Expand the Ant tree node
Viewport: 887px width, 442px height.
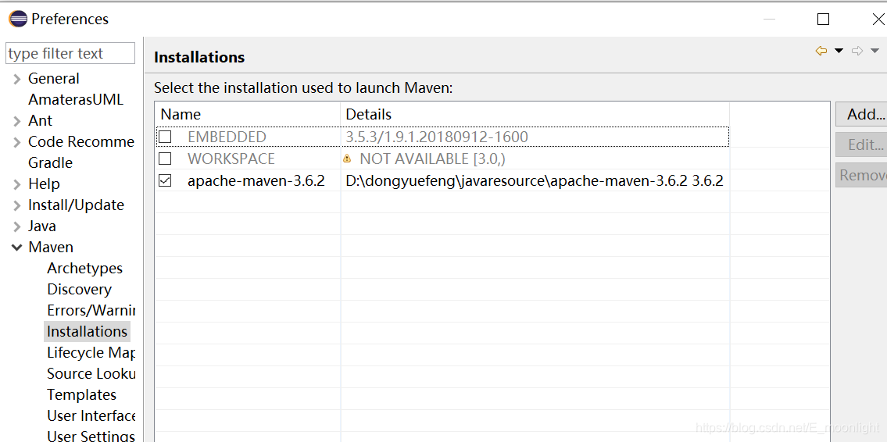pos(17,121)
